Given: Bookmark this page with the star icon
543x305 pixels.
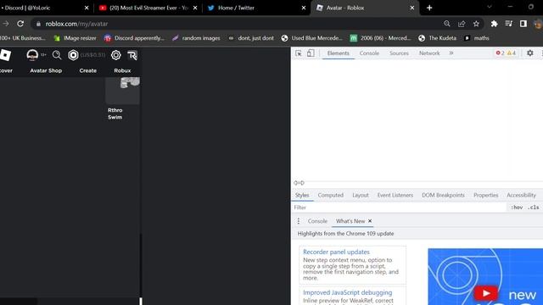Looking at the screenshot, I should [476, 24].
